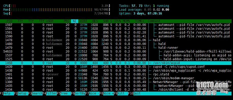Click PID 54633 in the process list
233x100 pixels.
click(8, 52)
